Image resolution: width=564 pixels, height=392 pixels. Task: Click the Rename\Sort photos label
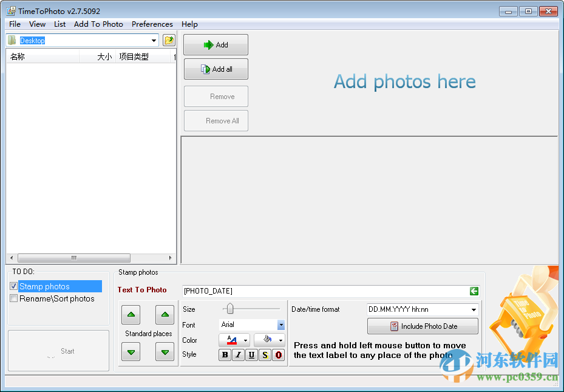[x=57, y=299]
